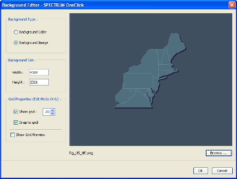This screenshot has width=237, height=179.
Task: Enable Show Grid Preview checkbox
Action: pyautogui.click(x=12, y=135)
